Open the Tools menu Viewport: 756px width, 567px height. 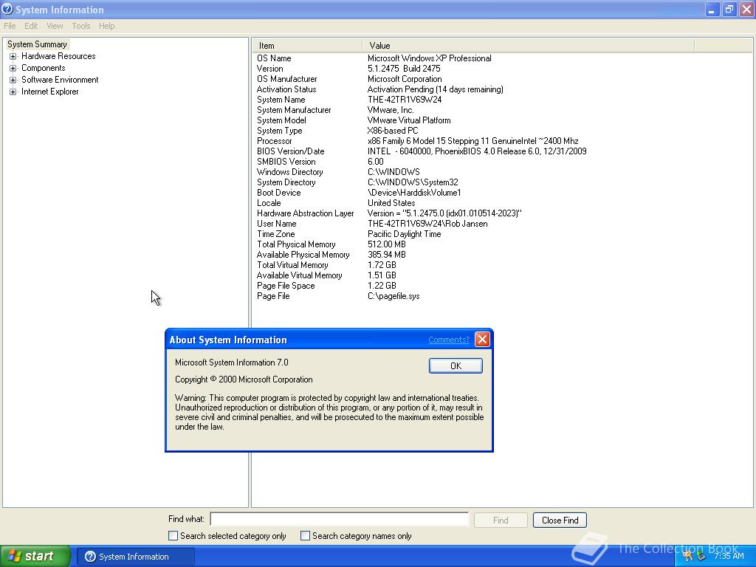coord(81,26)
